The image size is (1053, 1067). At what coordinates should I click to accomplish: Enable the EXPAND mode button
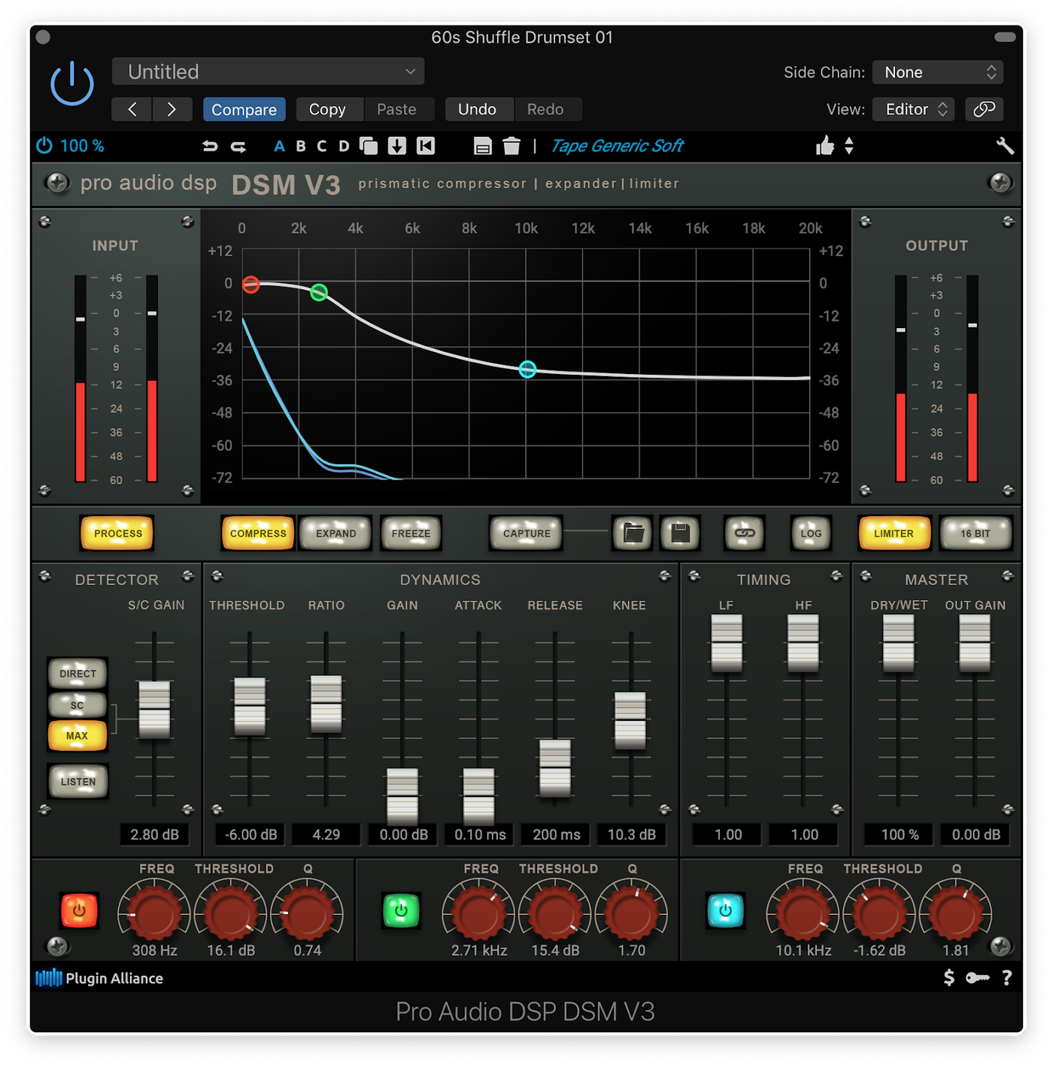pyautogui.click(x=335, y=533)
